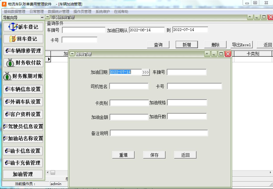Open 加油管理 sidebar button
The height and width of the screenshot is (189, 273).
click(23, 174)
